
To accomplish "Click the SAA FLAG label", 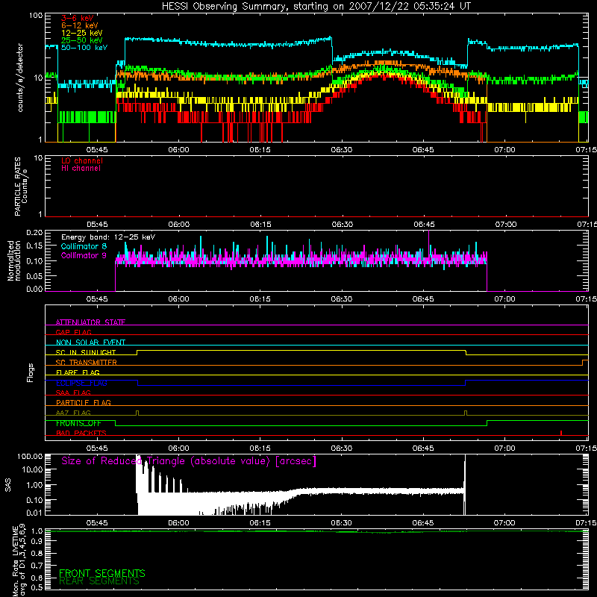I will tap(73, 393).
